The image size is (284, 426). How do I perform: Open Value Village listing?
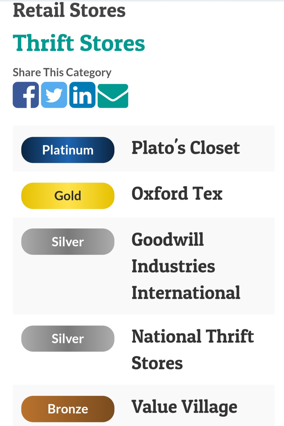184,407
